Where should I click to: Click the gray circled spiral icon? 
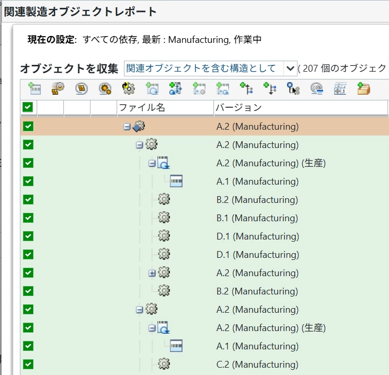pos(316,88)
